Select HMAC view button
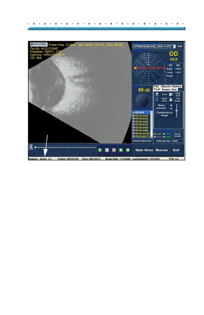The width and height of the screenshot is (204, 315). coord(178,69)
